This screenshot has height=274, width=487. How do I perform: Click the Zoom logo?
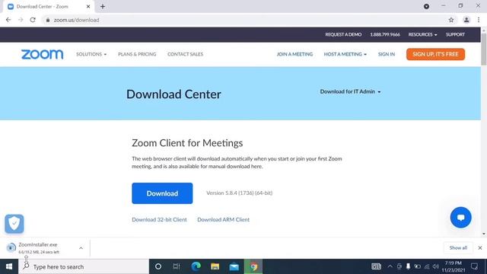tap(43, 54)
